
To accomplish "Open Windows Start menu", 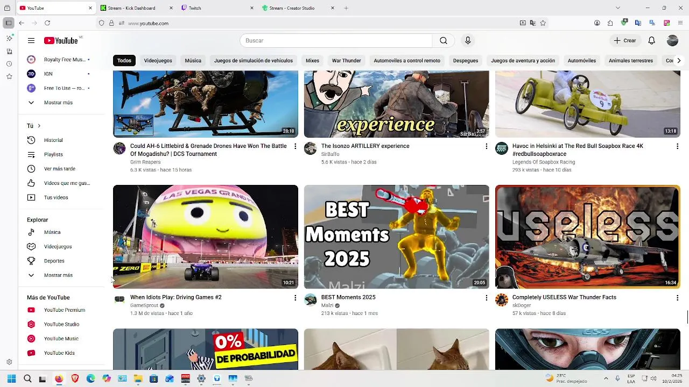I will (x=11, y=378).
